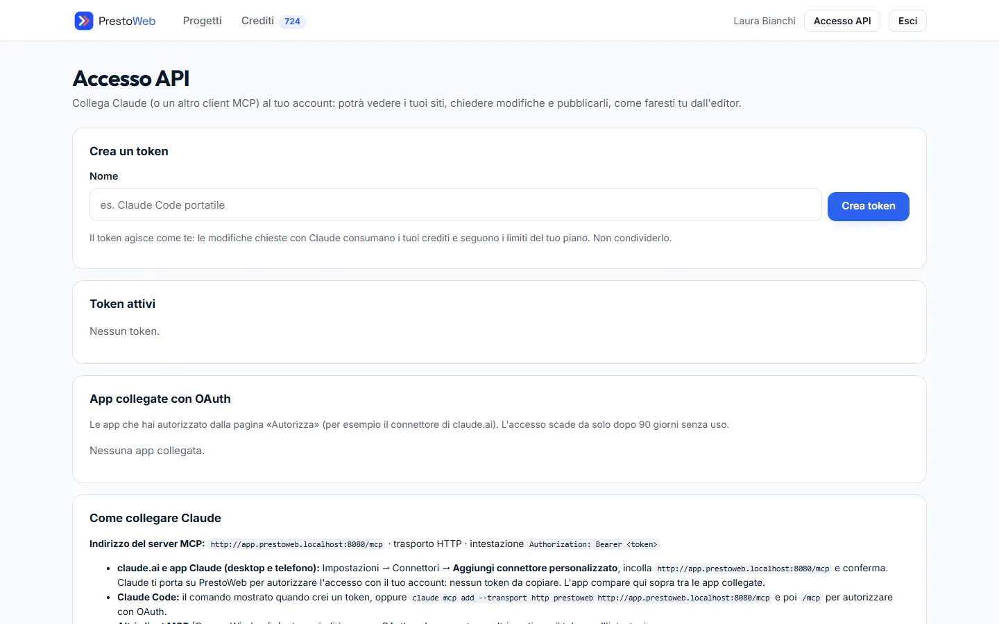Click the Collega Claude intro paragraph
This screenshot has height=624, width=999.
tap(407, 103)
